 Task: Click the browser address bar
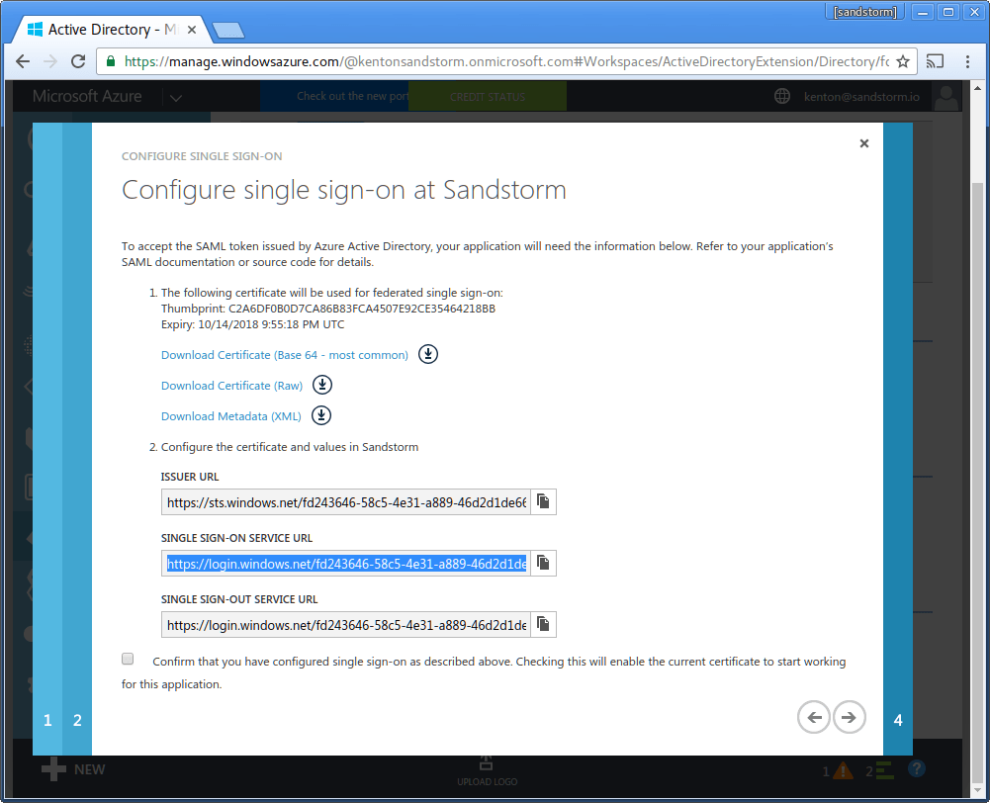[506, 61]
